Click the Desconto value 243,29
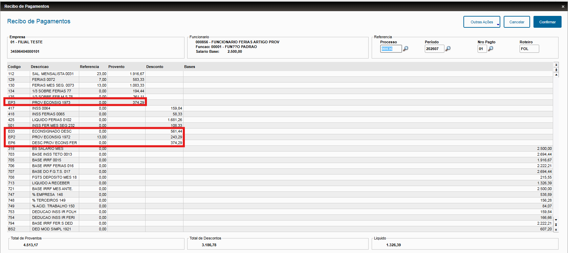The width and height of the screenshot is (568, 253). pos(176,137)
